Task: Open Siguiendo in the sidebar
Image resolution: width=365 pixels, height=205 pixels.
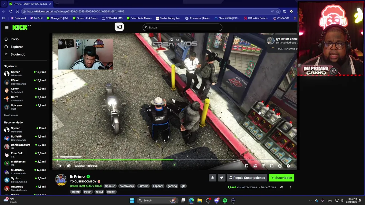Action: (x=18, y=54)
